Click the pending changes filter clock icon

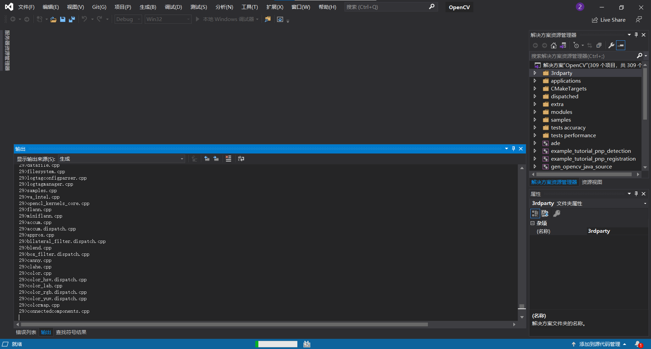point(576,45)
